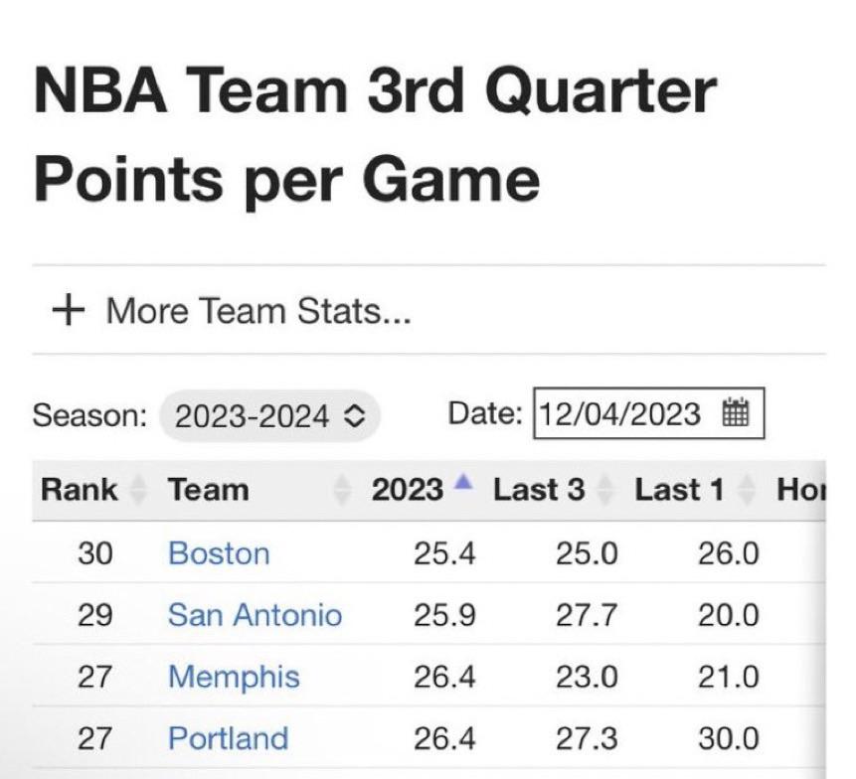The height and width of the screenshot is (779, 856).
Task: Open the San Antonio team link
Action: tap(255, 615)
